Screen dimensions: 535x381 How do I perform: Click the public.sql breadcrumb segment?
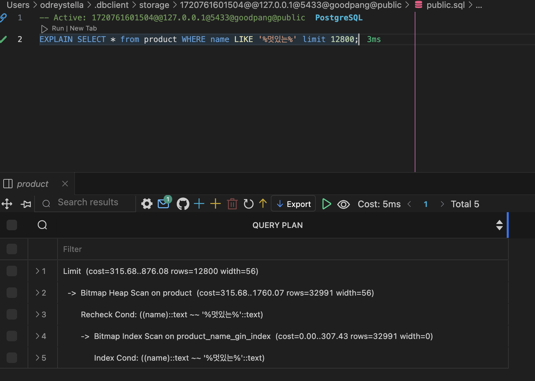coord(446,5)
